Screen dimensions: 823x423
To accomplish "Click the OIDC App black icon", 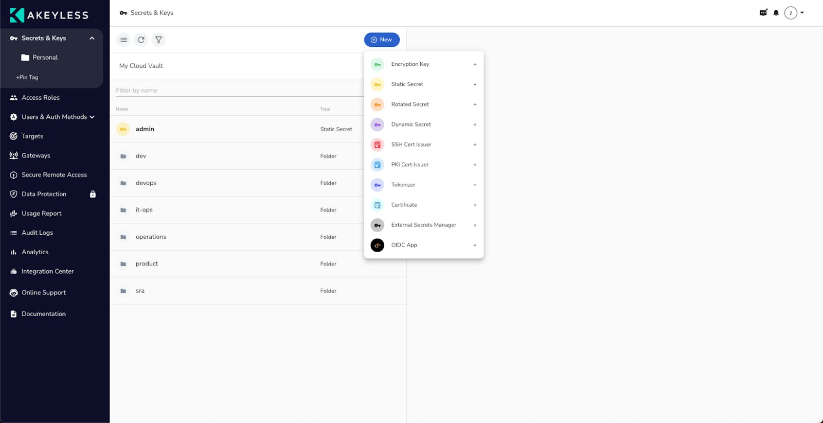I will click(x=377, y=245).
